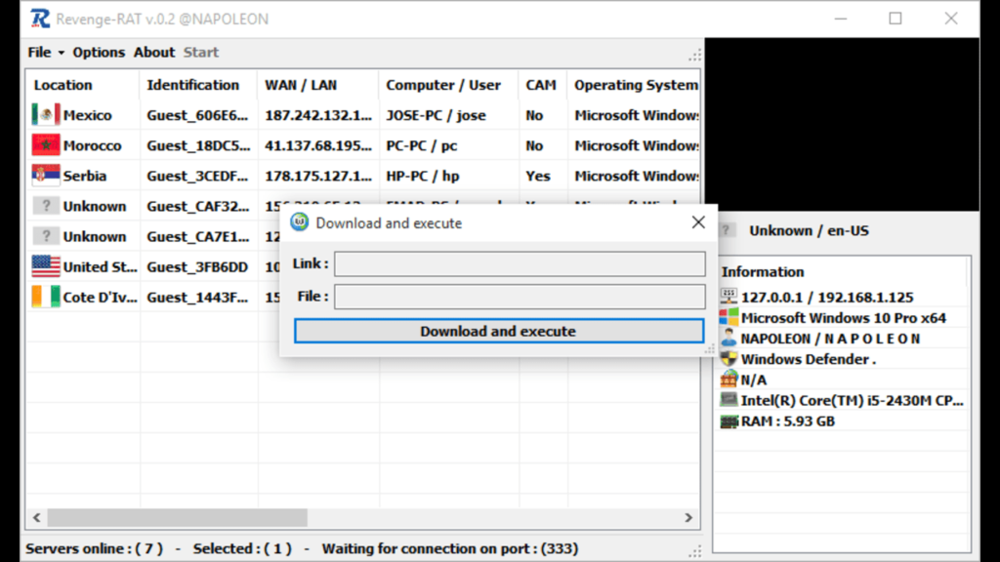Click the Download and execute button

(x=499, y=331)
